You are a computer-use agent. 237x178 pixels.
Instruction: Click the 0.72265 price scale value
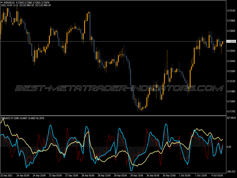(231, 71)
